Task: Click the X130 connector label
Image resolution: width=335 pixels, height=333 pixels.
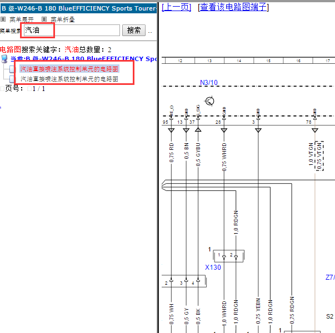Action: (213, 268)
